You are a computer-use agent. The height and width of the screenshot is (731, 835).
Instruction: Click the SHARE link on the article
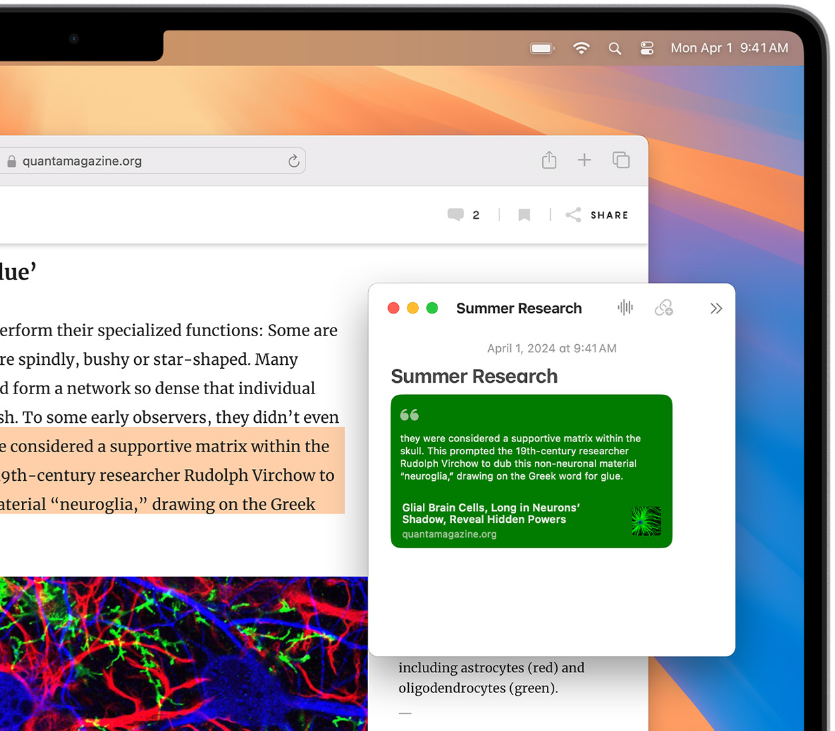(608, 215)
